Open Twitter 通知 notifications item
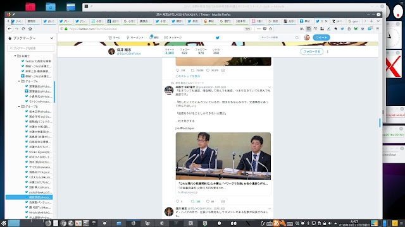 154,38
